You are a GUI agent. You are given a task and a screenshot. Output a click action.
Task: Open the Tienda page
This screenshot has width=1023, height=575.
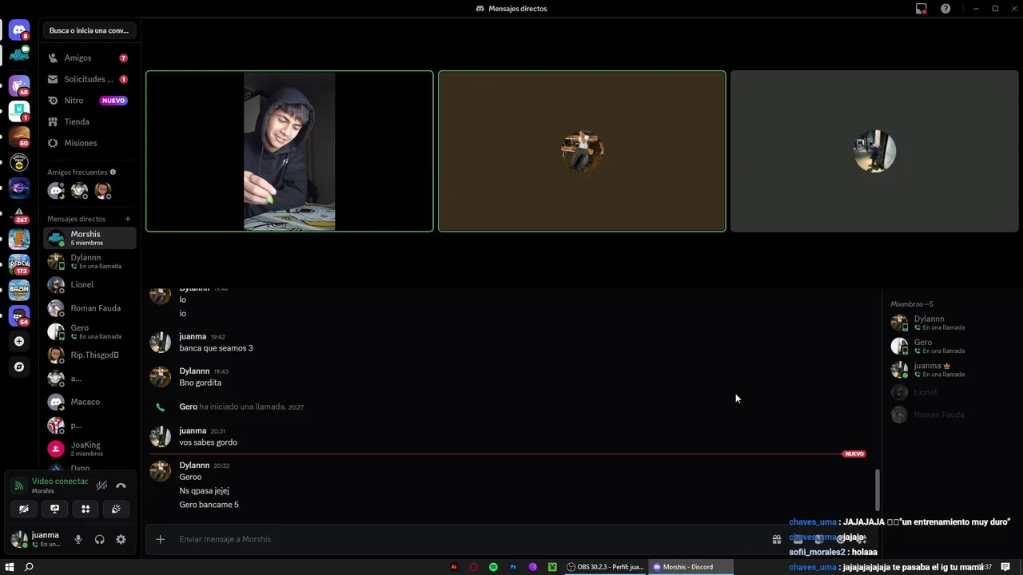(x=90, y=121)
